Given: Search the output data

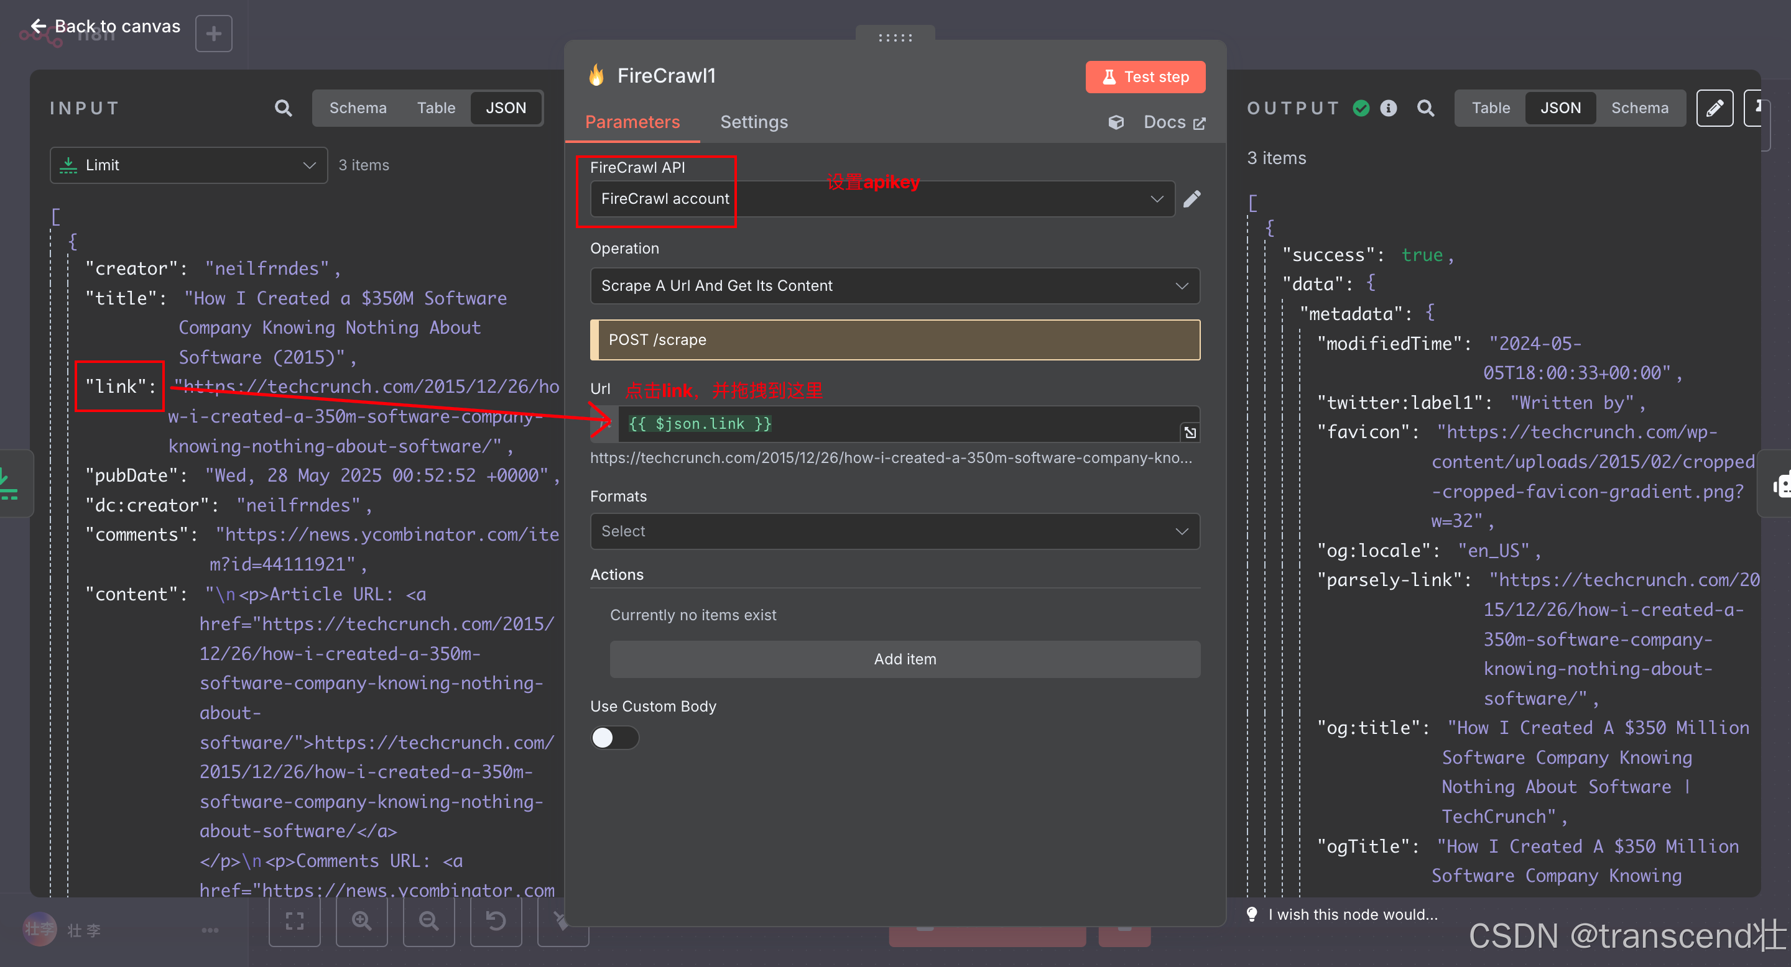Looking at the screenshot, I should click(1426, 108).
